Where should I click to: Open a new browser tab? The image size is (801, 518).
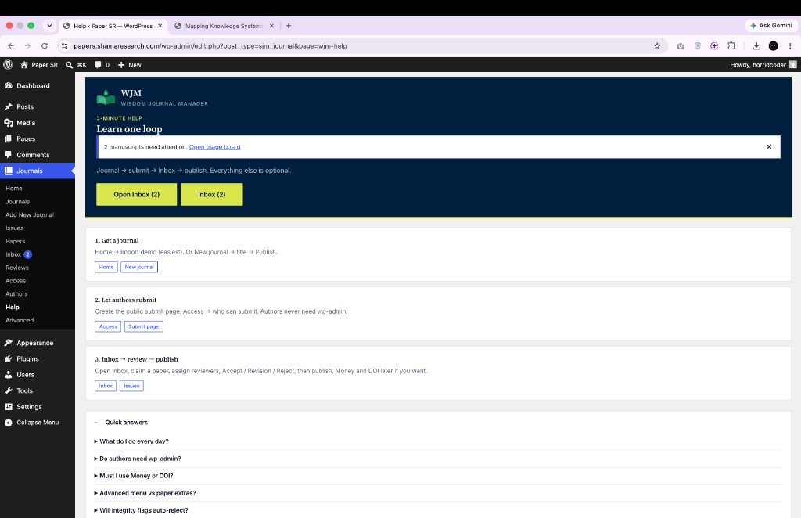pos(288,26)
